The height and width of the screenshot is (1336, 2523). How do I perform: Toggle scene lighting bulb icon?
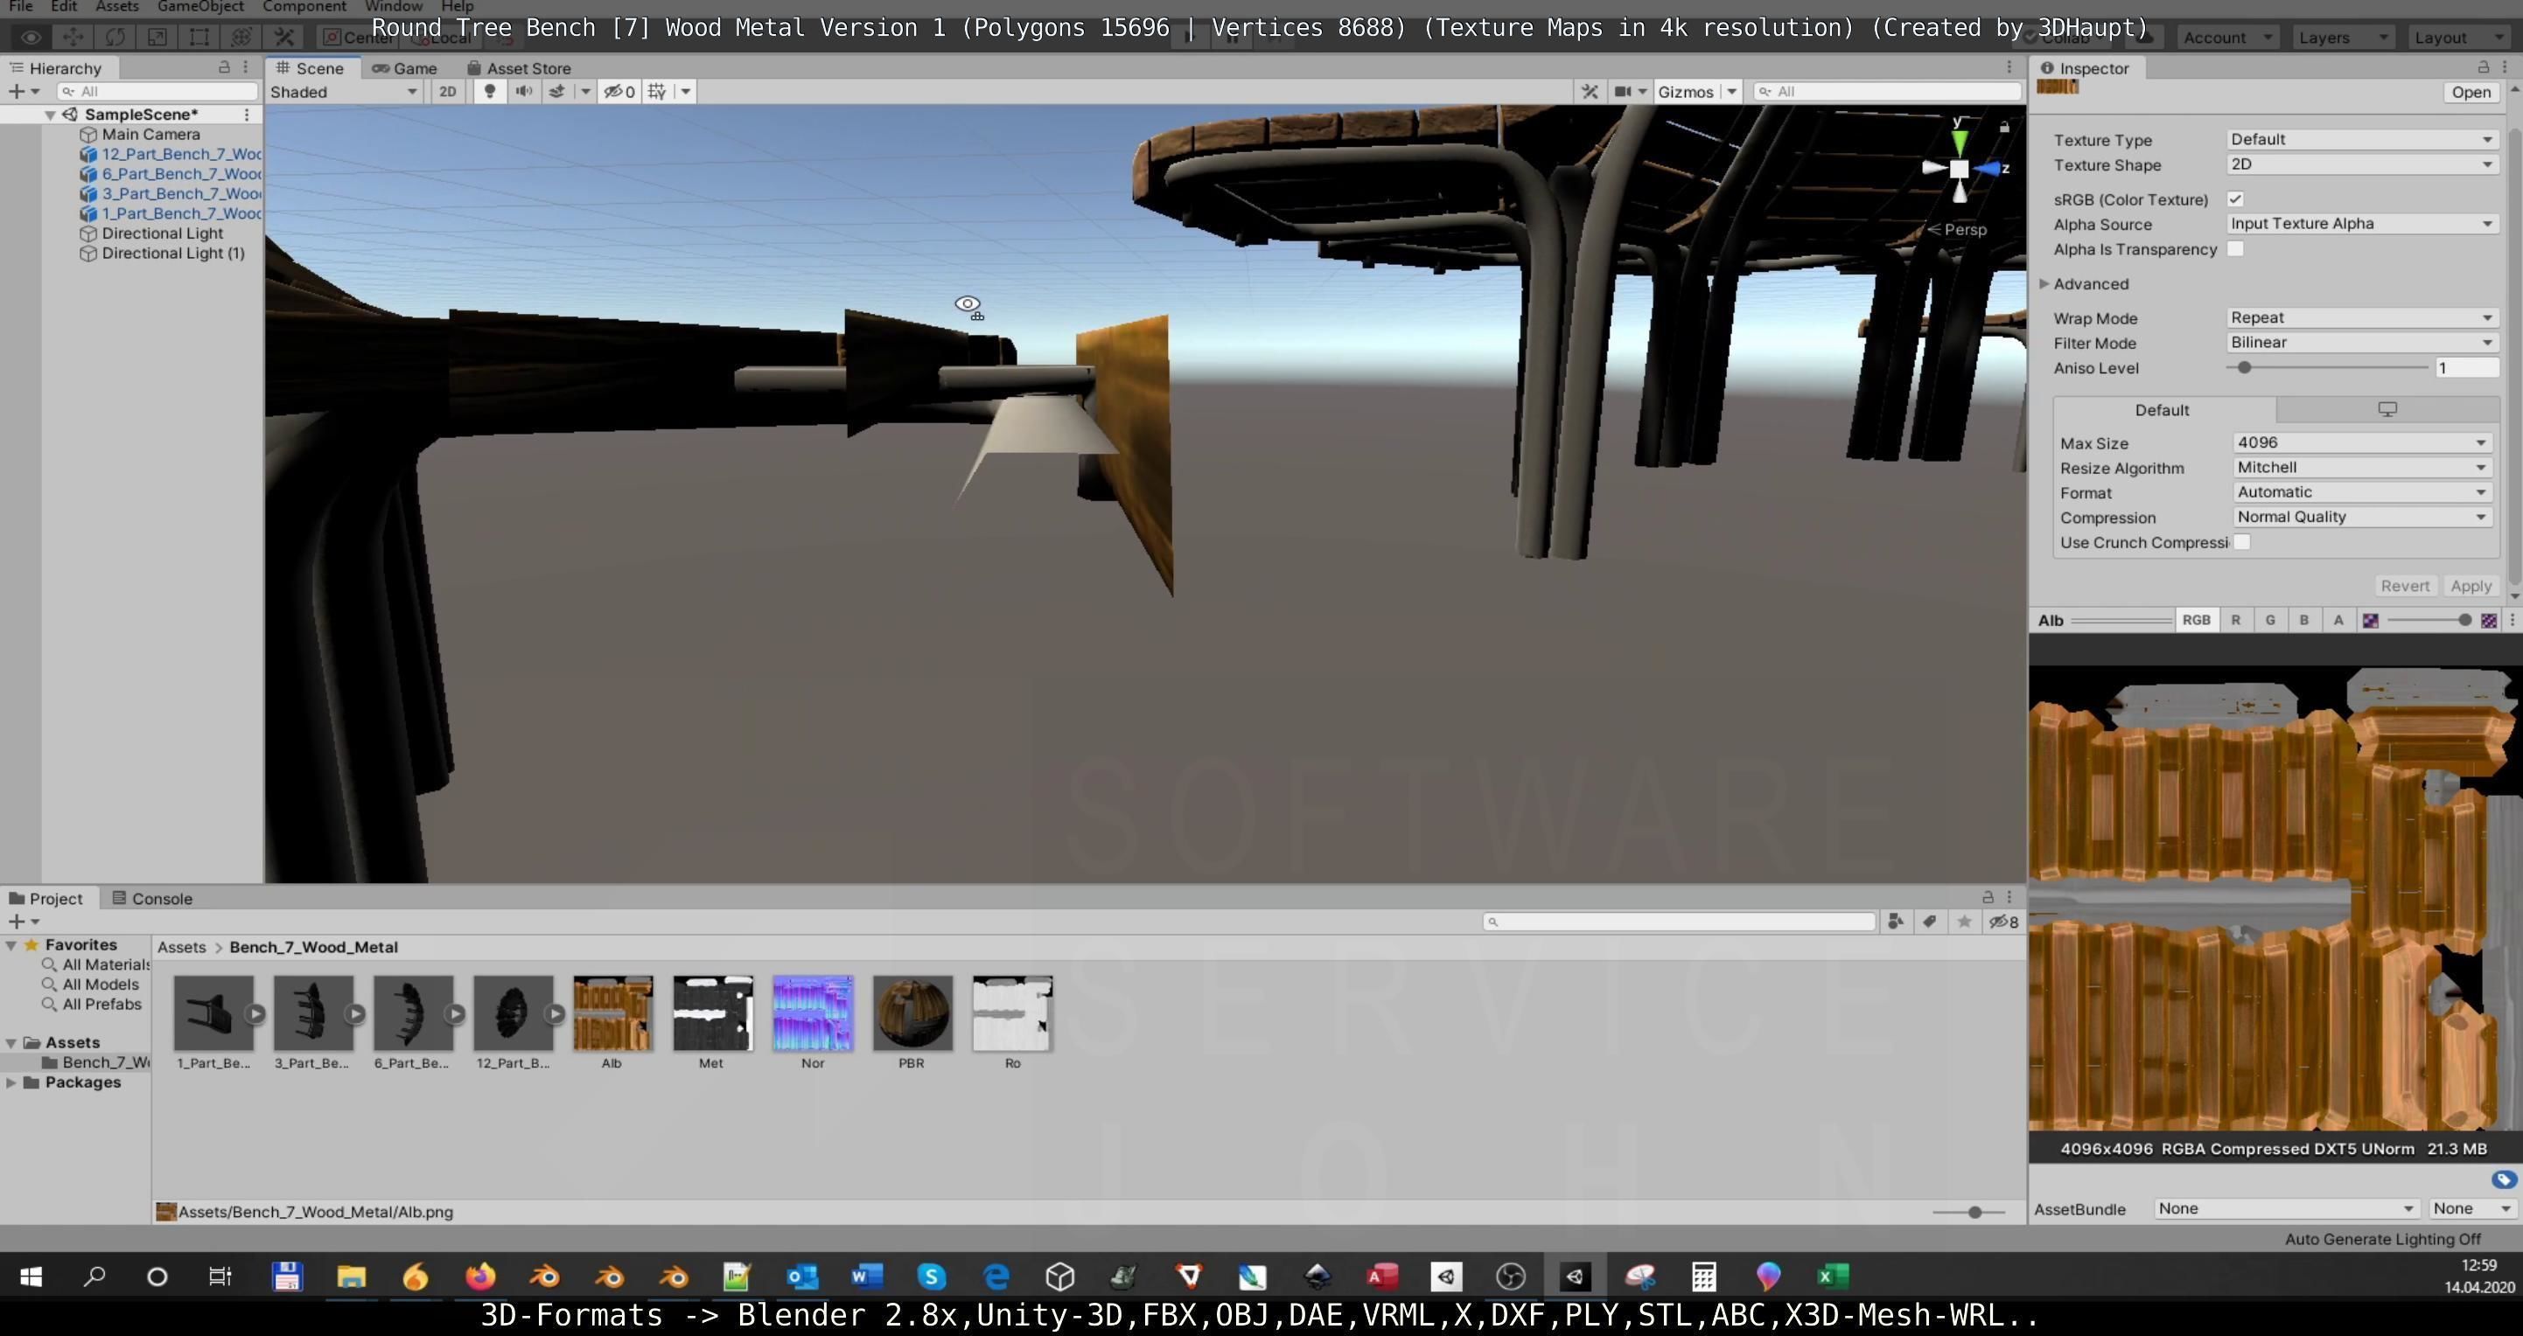[490, 91]
